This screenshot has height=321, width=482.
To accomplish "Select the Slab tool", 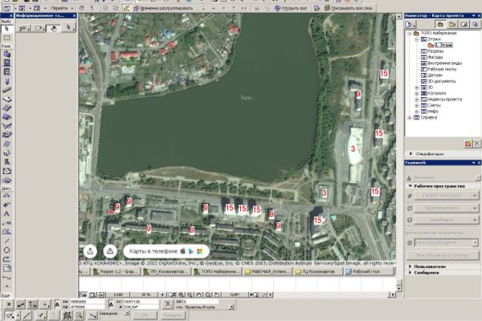I will coord(6,99).
